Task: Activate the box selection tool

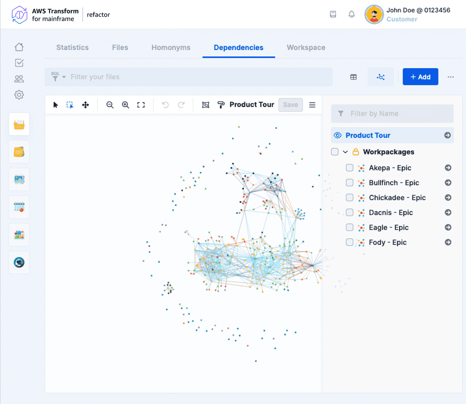Action: pos(70,105)
